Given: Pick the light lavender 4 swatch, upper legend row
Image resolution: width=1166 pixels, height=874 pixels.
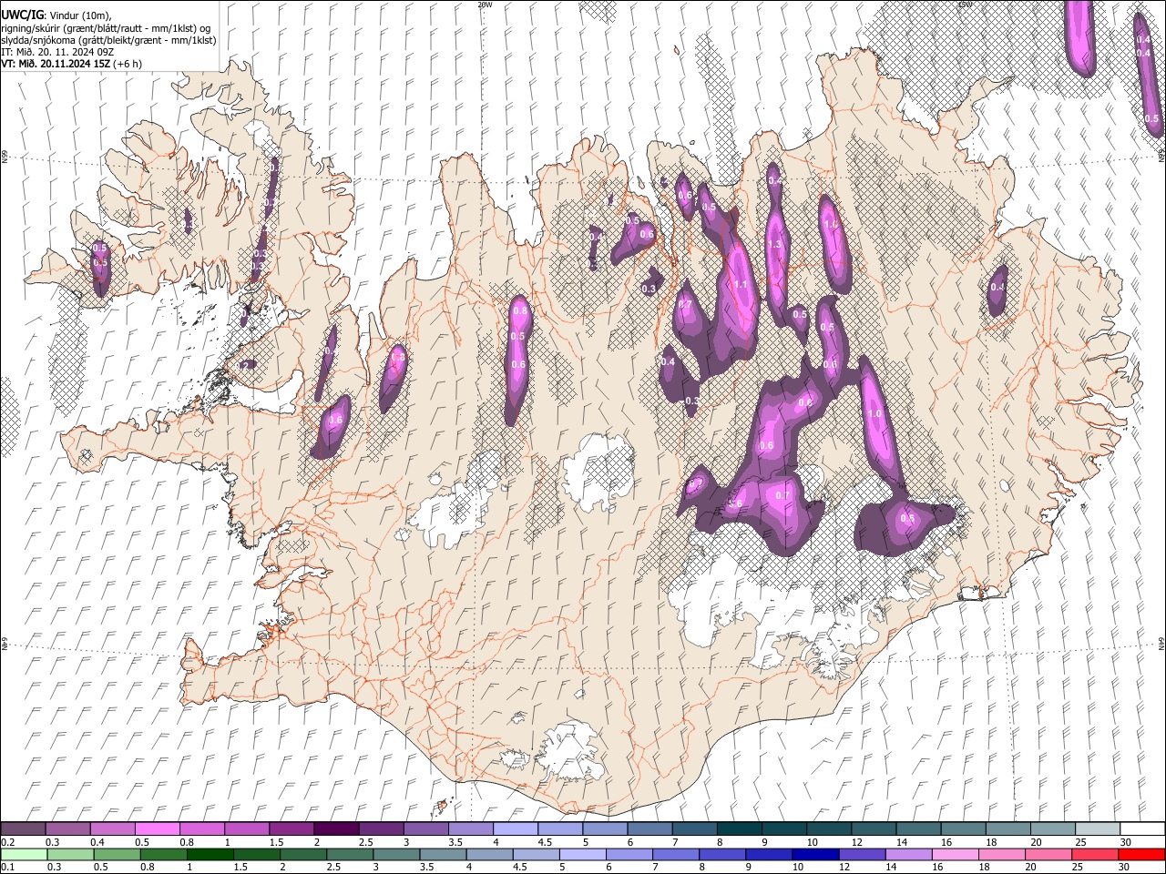Looking at the screenshot, I should (x=516, y=828).
